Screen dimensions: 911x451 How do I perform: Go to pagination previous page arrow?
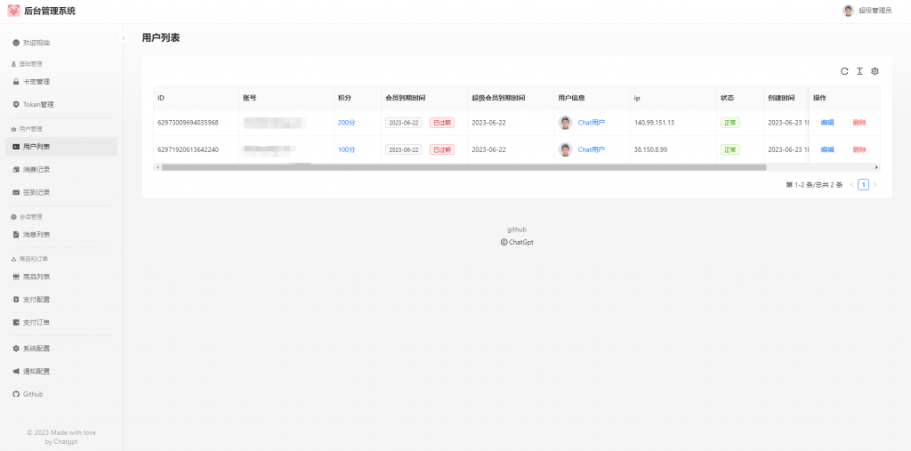[852, 185]
